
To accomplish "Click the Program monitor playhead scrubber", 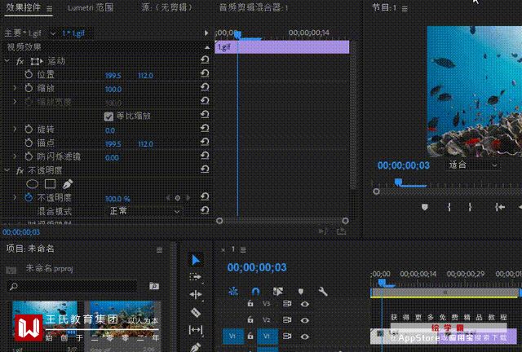I will pyautogui.click(x=398, y=182).
